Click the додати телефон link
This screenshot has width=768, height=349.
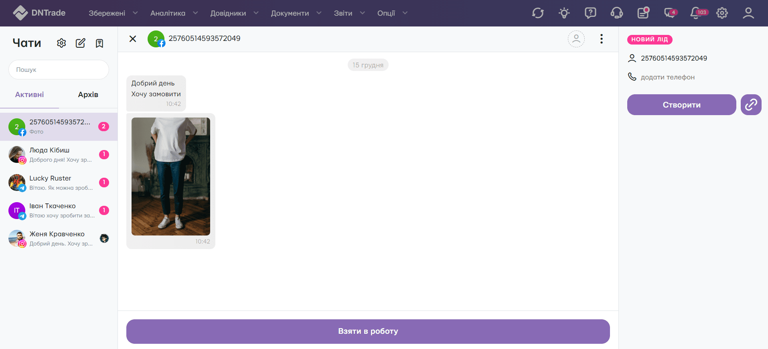(667, 77)
